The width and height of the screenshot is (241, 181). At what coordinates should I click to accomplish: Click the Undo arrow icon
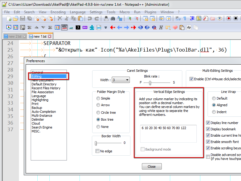coord(89,18)
